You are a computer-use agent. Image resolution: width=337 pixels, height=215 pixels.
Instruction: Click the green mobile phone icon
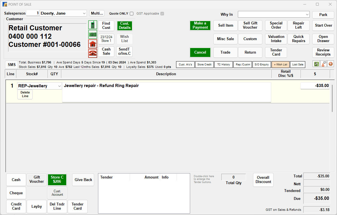(x=93, y=25)
